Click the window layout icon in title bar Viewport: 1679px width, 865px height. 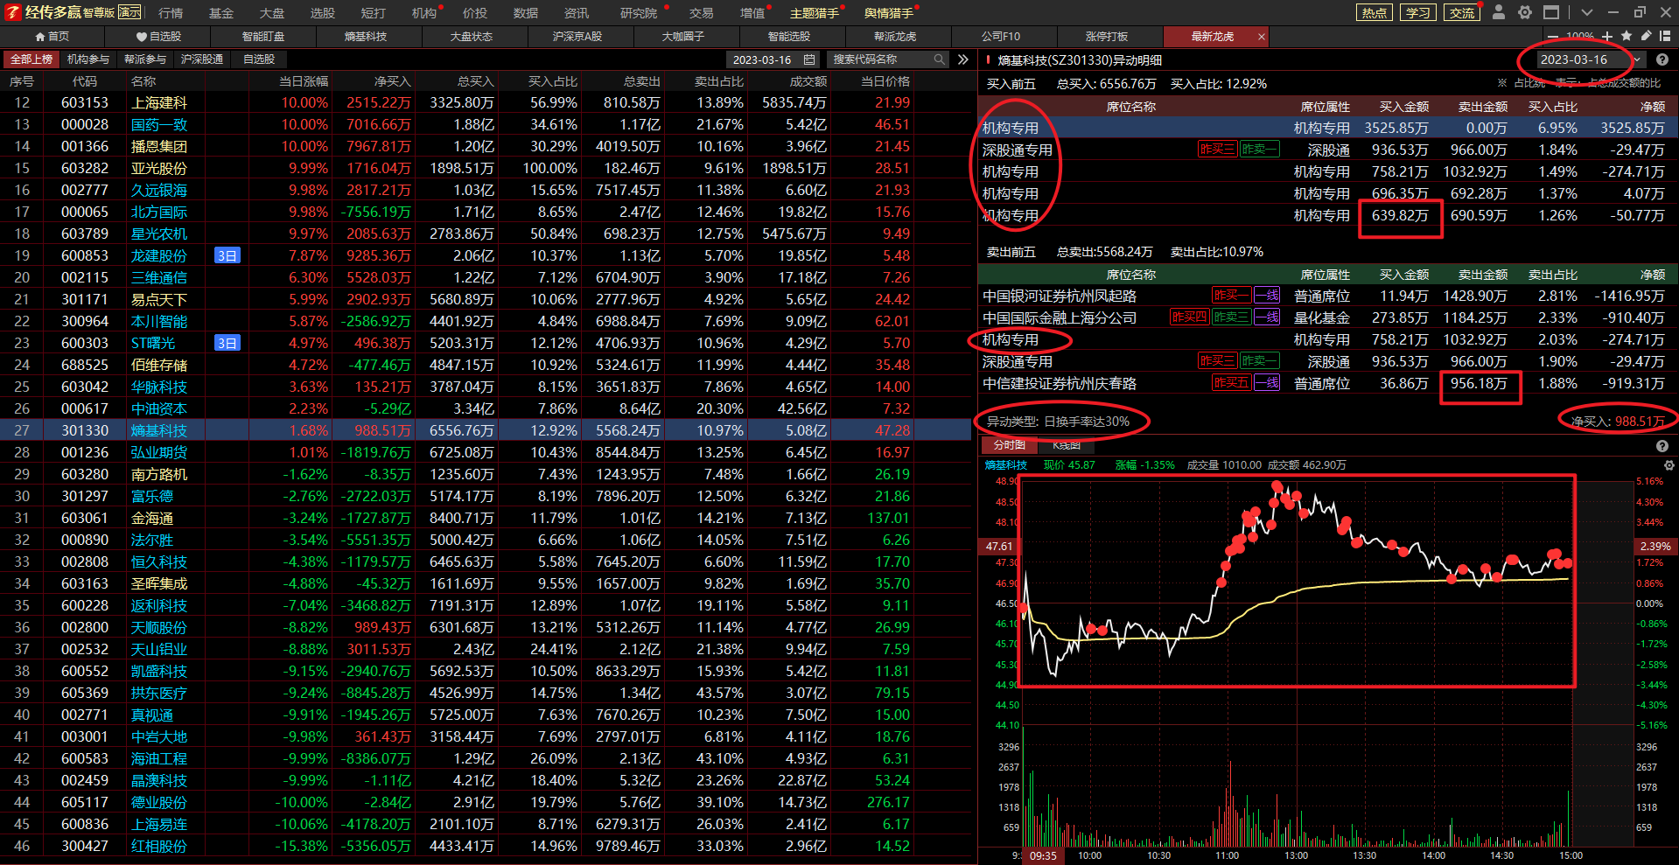pos(1551,12)
